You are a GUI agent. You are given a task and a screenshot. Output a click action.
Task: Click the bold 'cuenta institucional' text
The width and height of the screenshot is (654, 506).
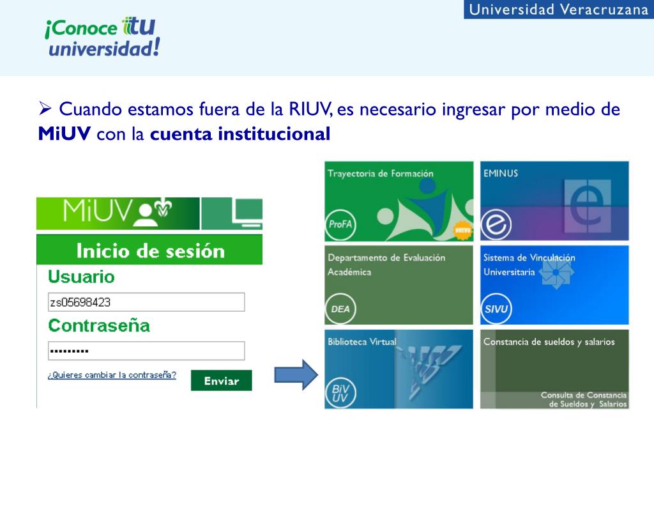point(240,134)
